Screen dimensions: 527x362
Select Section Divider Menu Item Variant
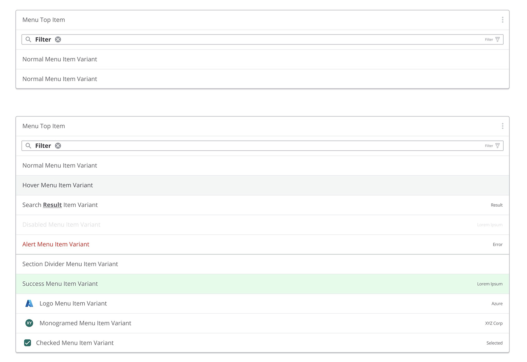tap(70, 264)
